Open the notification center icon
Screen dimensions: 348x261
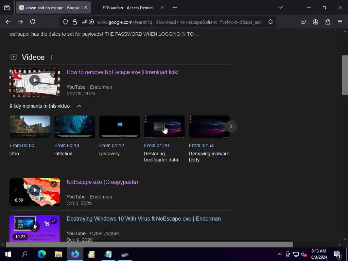pos(337,255)
